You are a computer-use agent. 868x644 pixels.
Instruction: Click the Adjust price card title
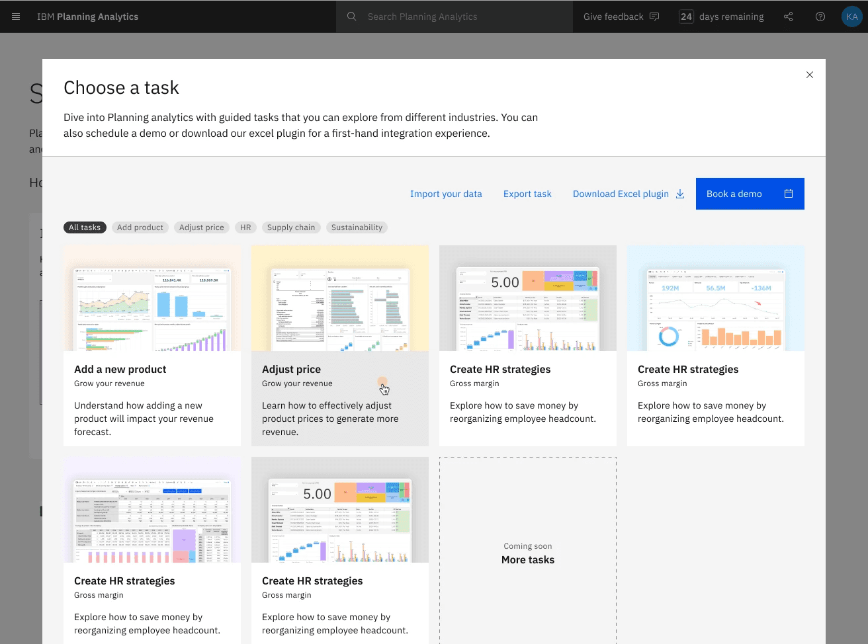(x=291, y=370)
